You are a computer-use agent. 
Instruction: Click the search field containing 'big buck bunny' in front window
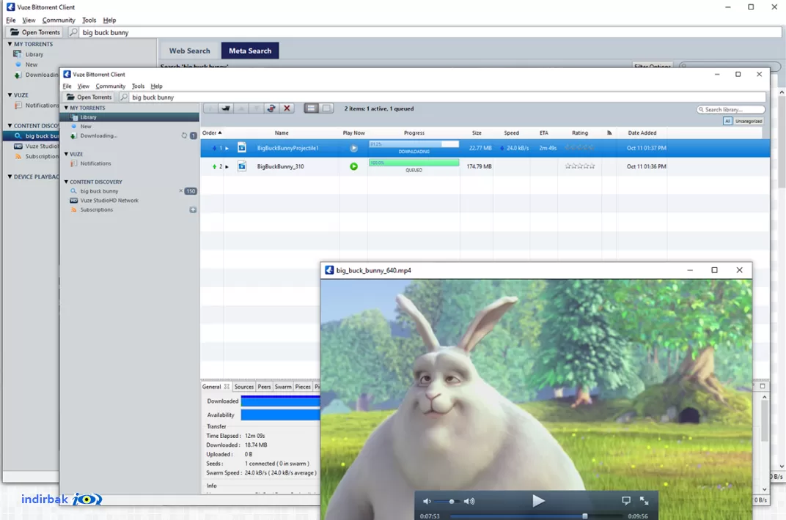coord(448,97)
